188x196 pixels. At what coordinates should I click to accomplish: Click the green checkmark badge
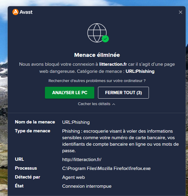[105, 39]
